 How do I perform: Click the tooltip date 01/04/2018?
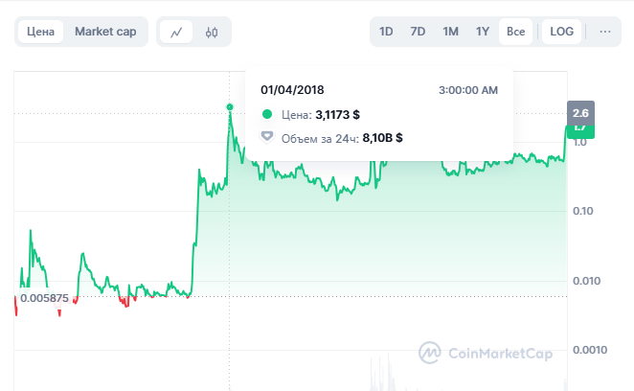(x=292, y=90)
